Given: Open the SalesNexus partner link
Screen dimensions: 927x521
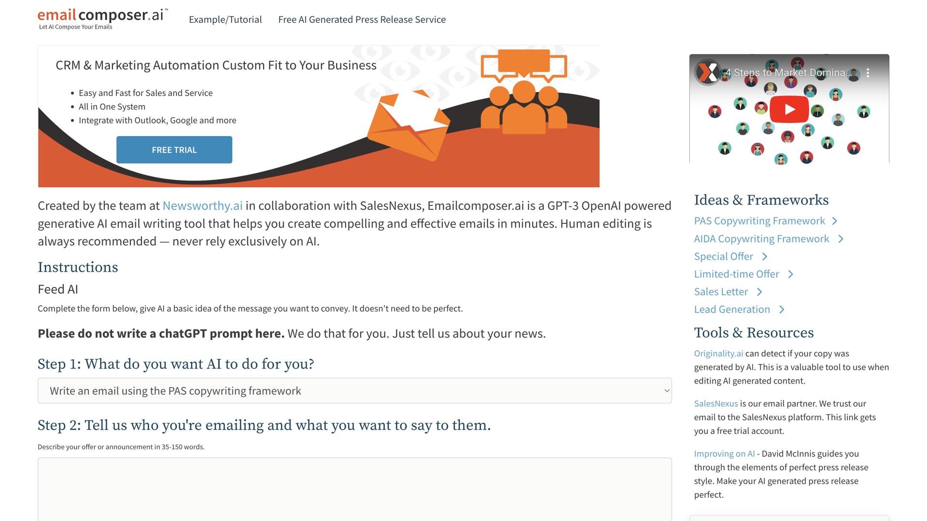Looking at the screenshot, I should [716, 404].
